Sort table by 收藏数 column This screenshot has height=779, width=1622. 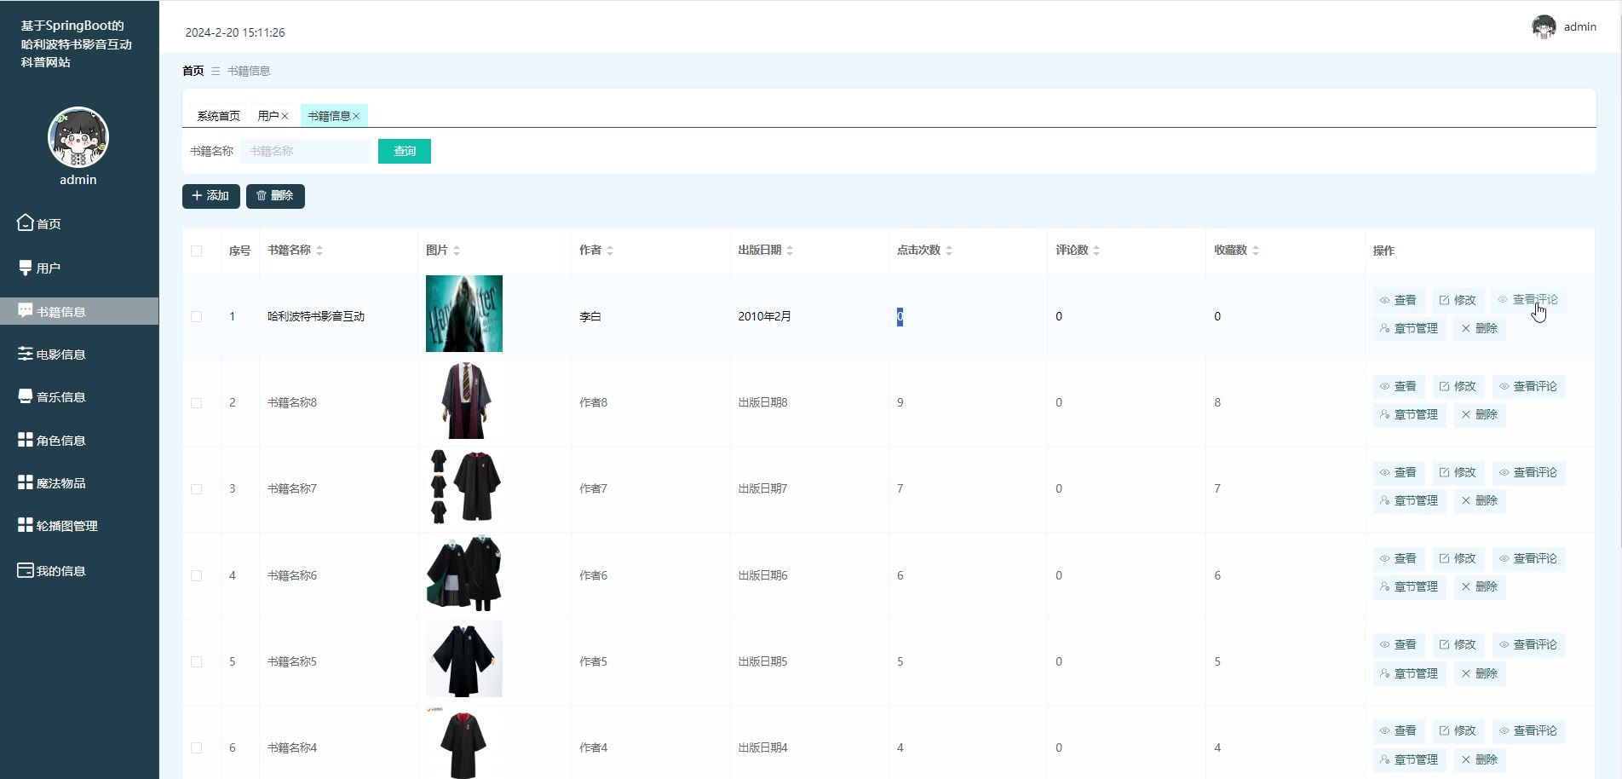click(x=1256, y=251)
